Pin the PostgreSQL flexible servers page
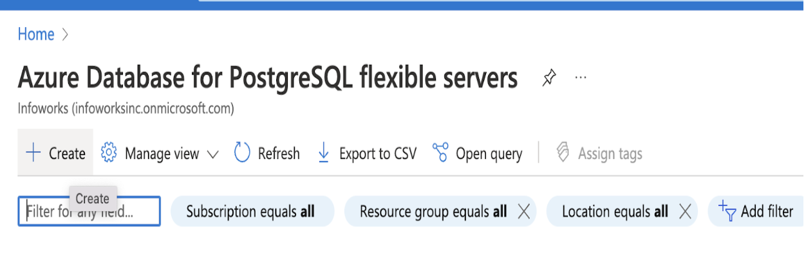806x265 pixels. click(548, 78)
